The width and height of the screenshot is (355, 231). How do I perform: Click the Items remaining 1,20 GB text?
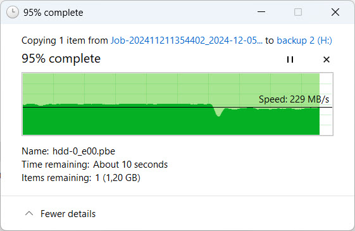(x=81, y=178)
